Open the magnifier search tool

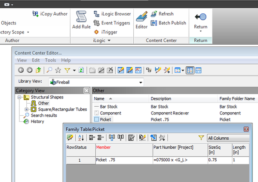49,70
